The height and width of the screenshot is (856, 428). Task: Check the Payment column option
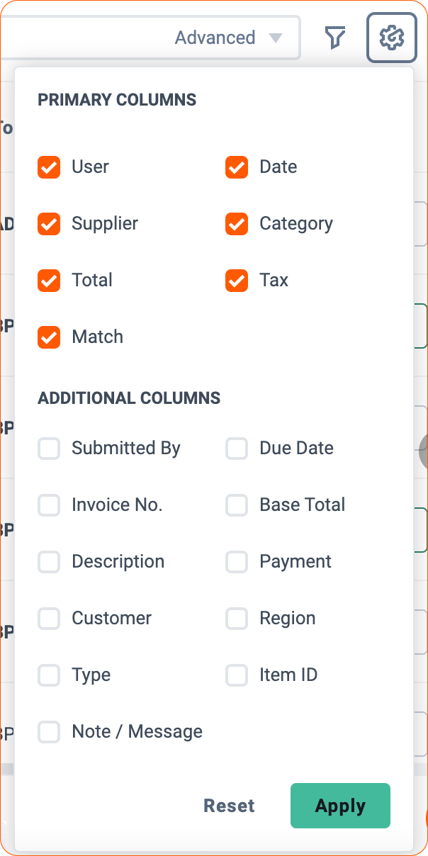point(237,562)
